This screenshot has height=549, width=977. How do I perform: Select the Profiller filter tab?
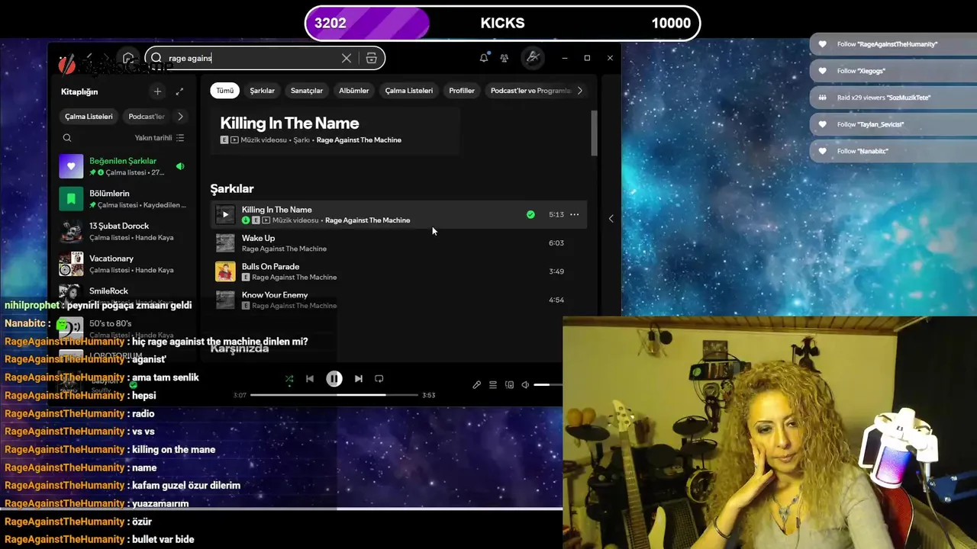[x=462, y=91]
